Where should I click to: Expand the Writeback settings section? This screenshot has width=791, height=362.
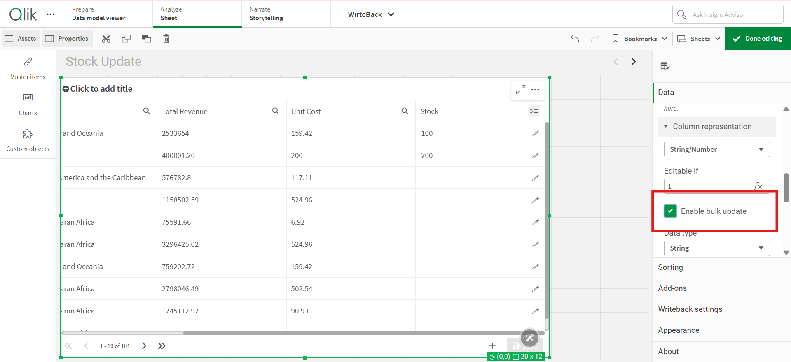[690, 309]
